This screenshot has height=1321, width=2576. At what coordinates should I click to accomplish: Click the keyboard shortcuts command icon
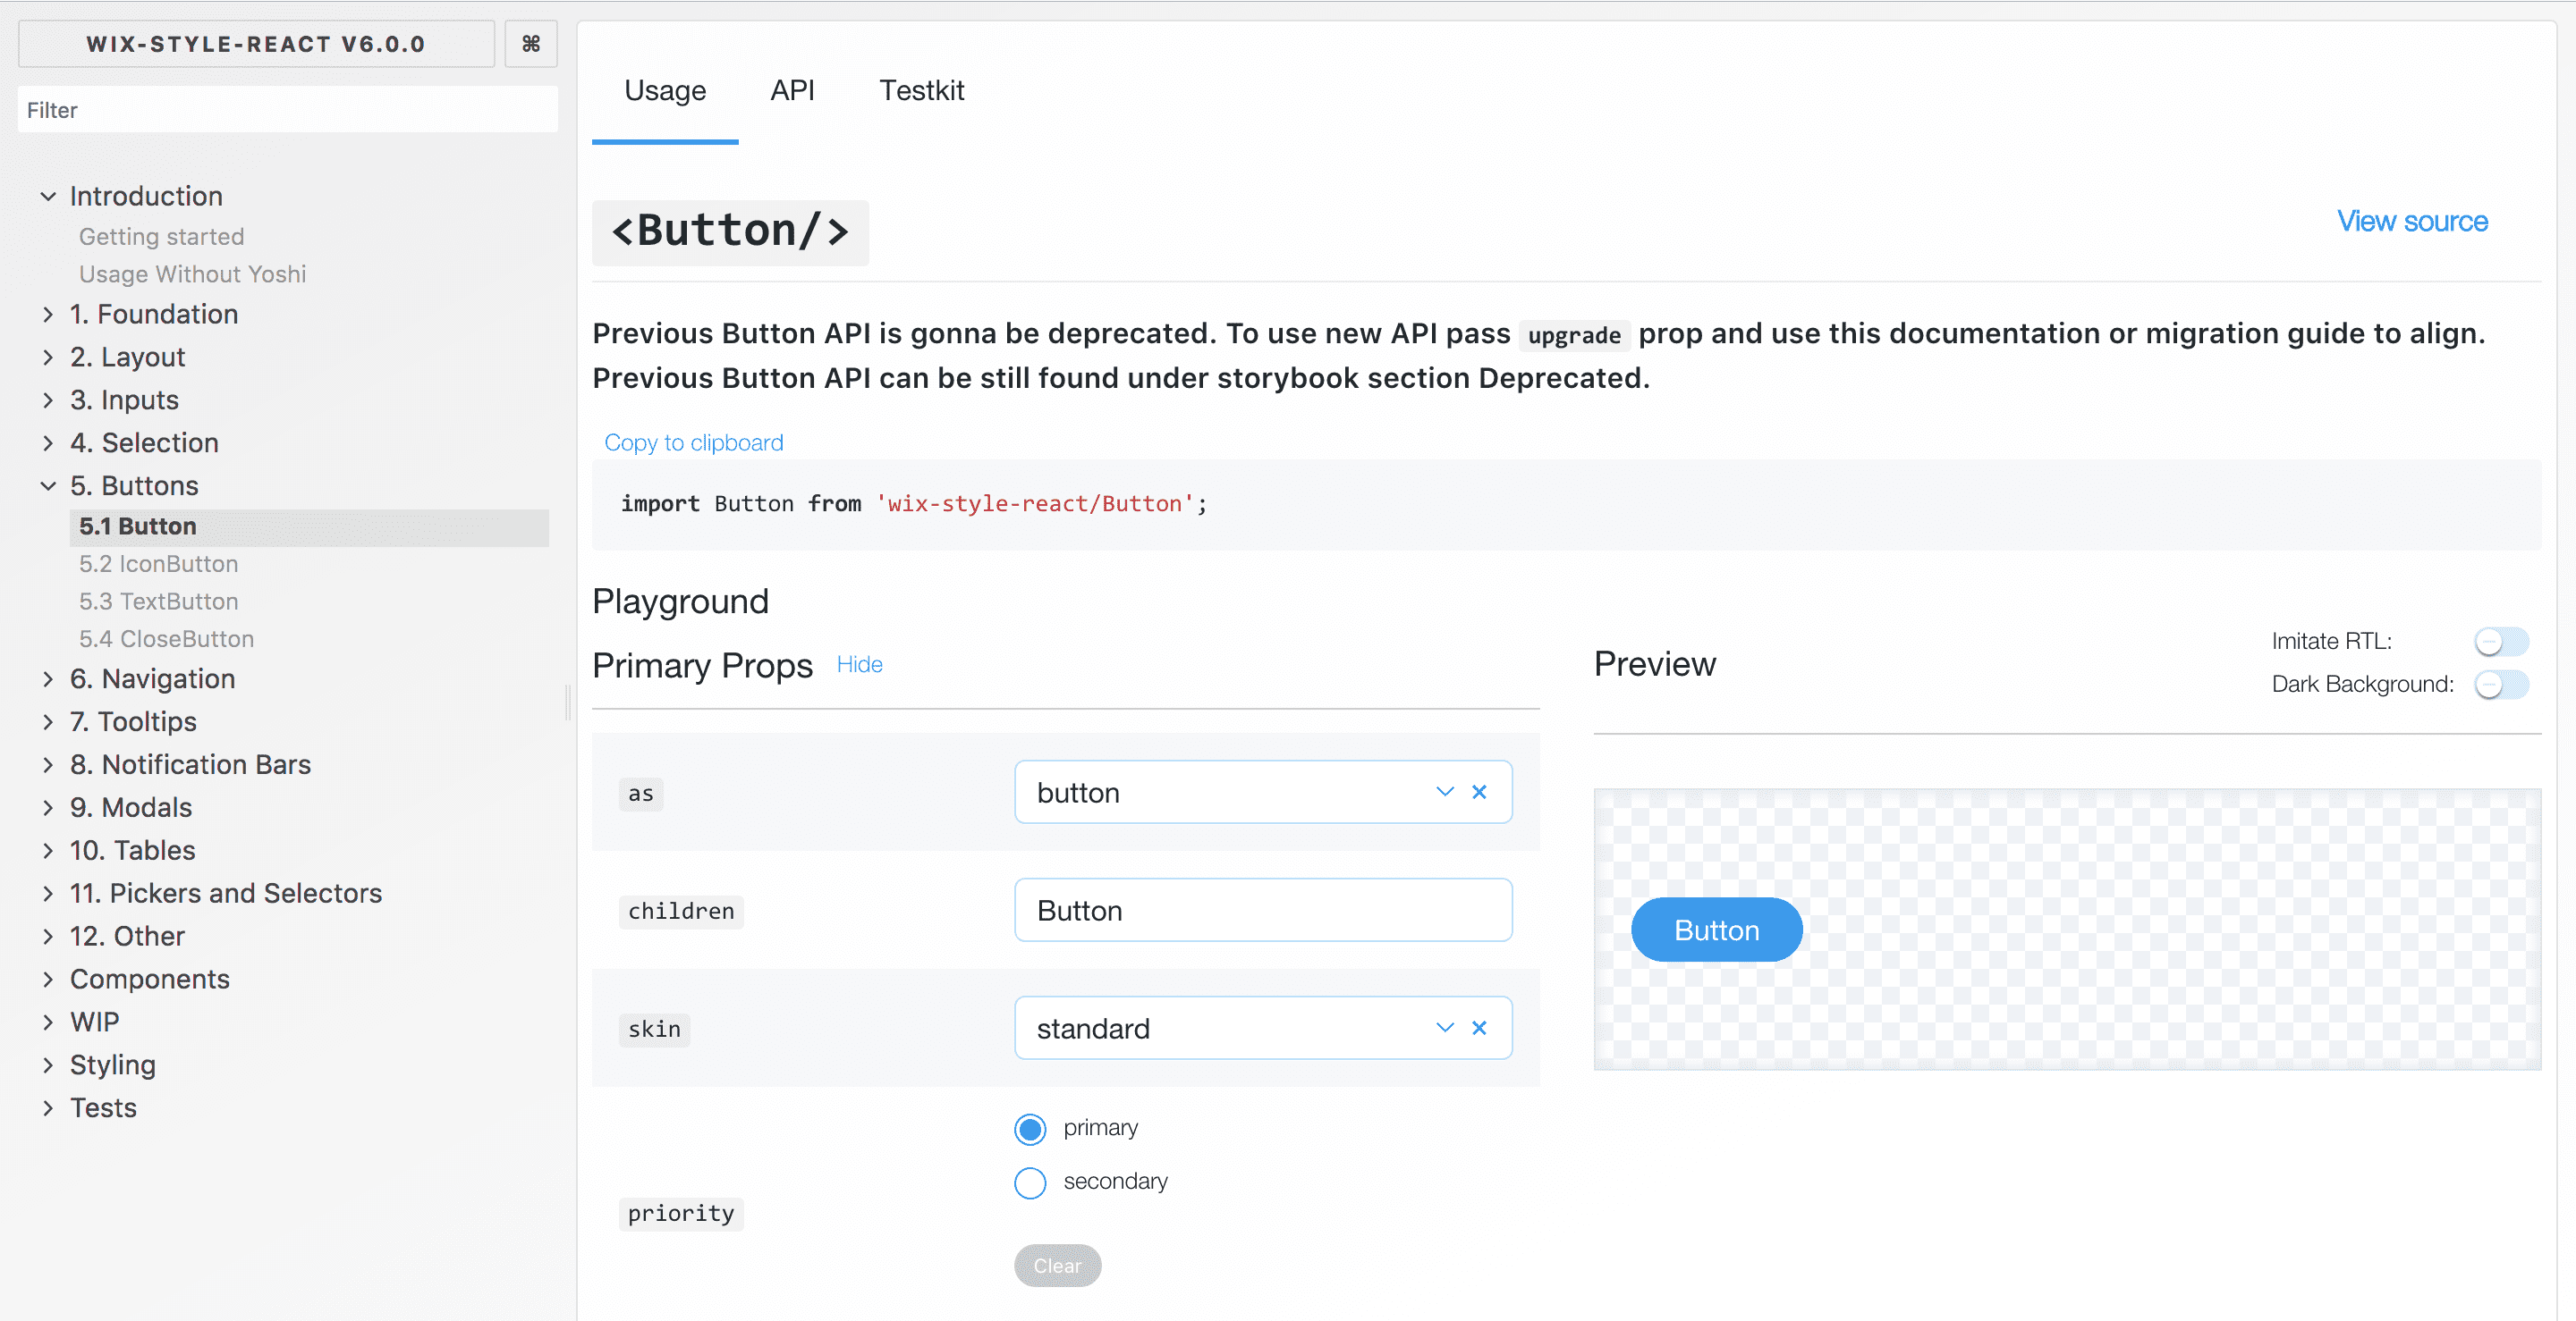[530, 44]
